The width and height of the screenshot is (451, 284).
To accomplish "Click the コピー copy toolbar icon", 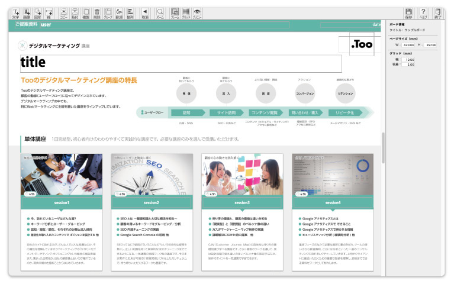I will [63, 13].
